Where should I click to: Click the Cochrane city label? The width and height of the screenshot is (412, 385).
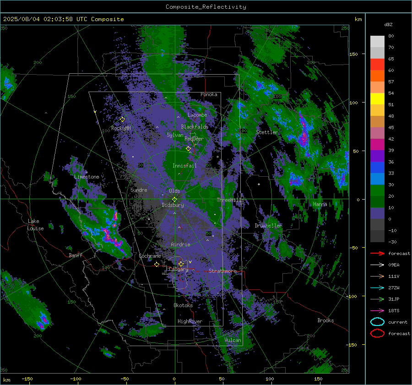[150, 256]
